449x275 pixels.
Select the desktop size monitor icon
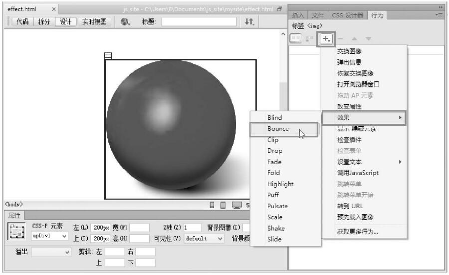(236, 205)
